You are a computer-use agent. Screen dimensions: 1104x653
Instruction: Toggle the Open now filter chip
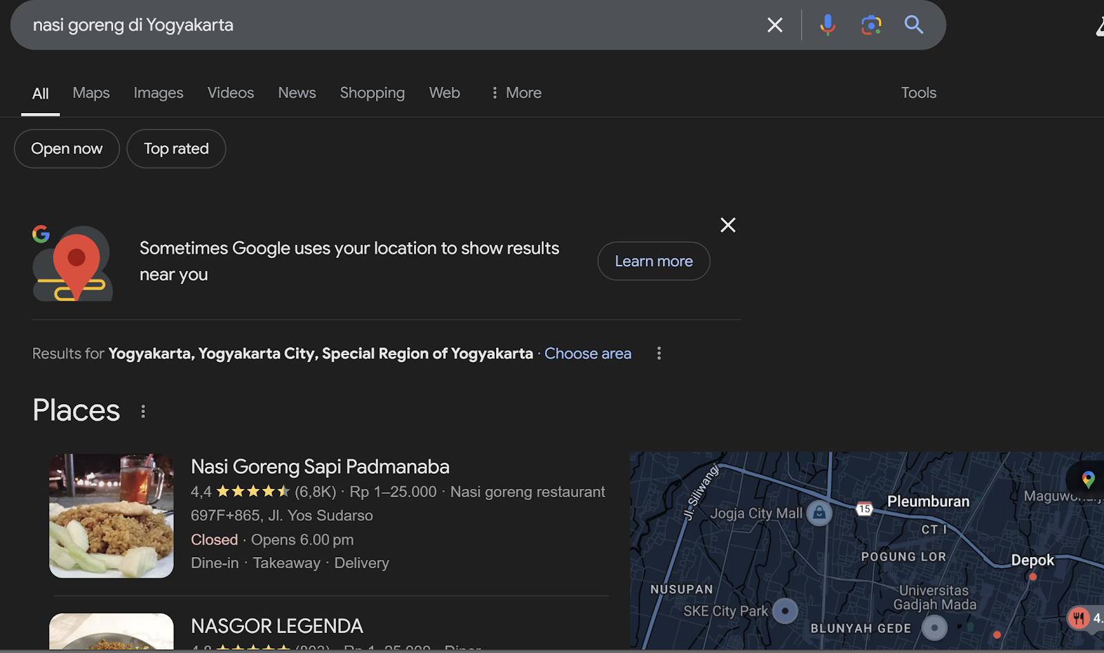(67, 148)
